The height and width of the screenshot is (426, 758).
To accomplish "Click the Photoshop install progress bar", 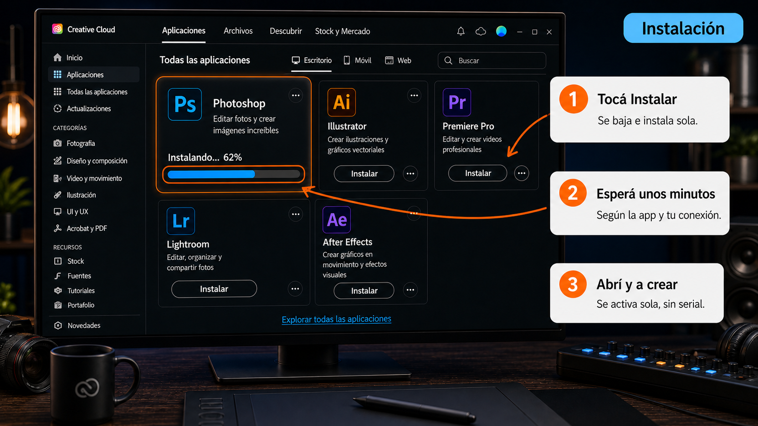I will point(234,174).
